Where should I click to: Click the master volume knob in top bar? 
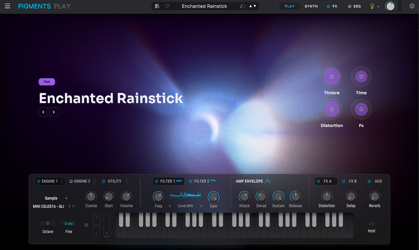coord(390,6)
